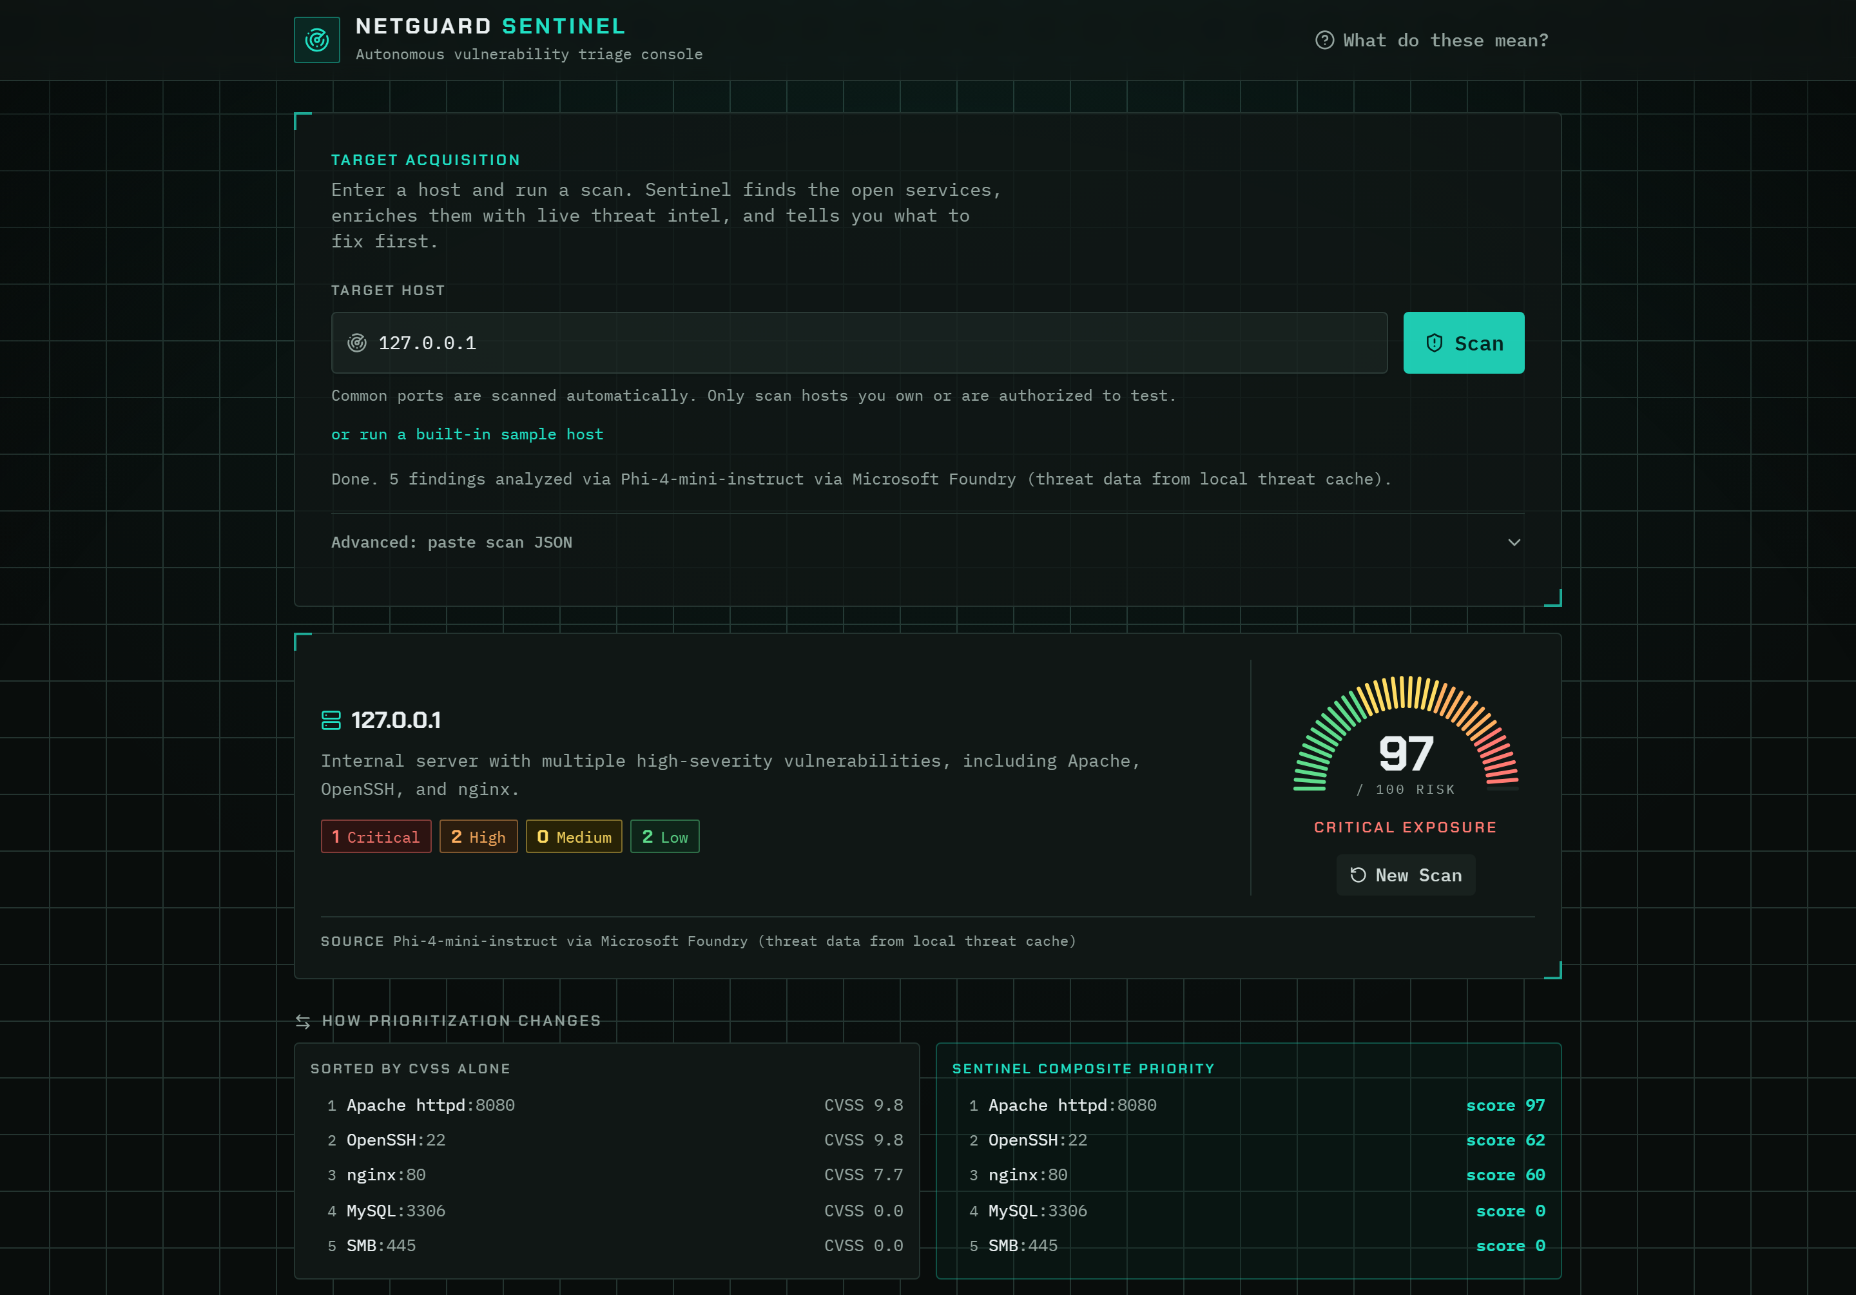The image size is (1856, 1295).
Task: Run a built-in sample host link
Action: pos(467,434)
